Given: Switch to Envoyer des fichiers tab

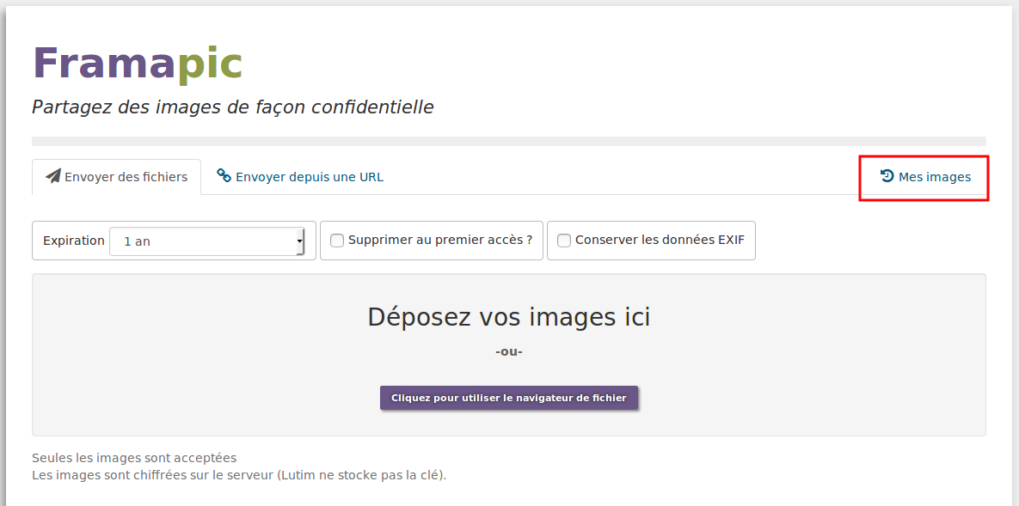Looking at the screenshot, I should (116, 177).
